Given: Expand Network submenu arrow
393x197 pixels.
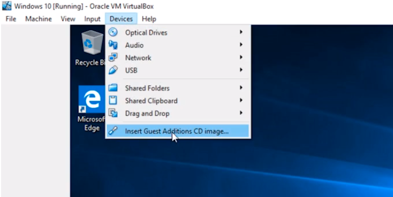Looking at the screenshot, I should click(241, 57).
